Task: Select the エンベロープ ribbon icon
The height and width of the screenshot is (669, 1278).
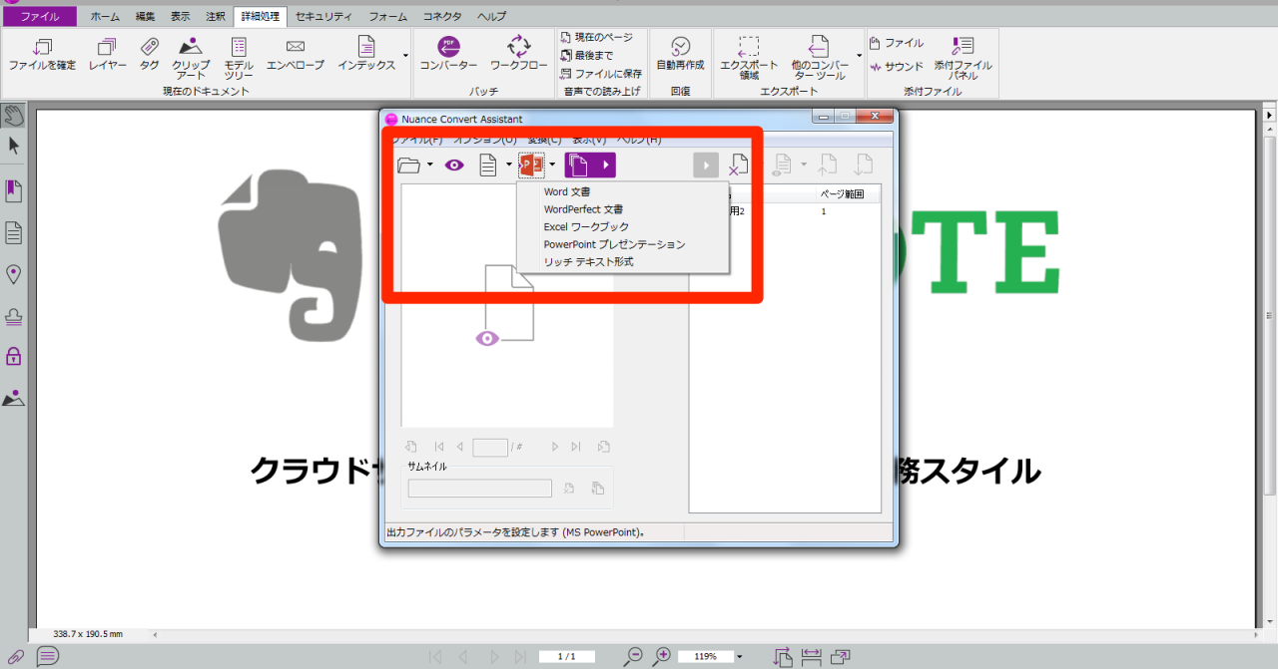Action: [296, 55]
